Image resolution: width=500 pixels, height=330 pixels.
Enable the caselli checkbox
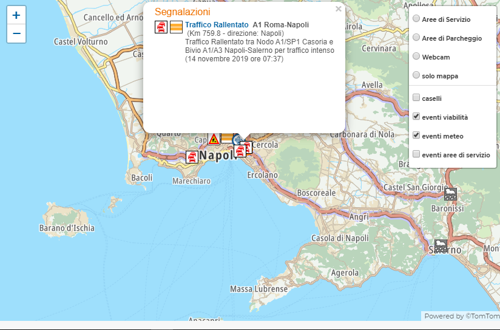click(416, 97)
